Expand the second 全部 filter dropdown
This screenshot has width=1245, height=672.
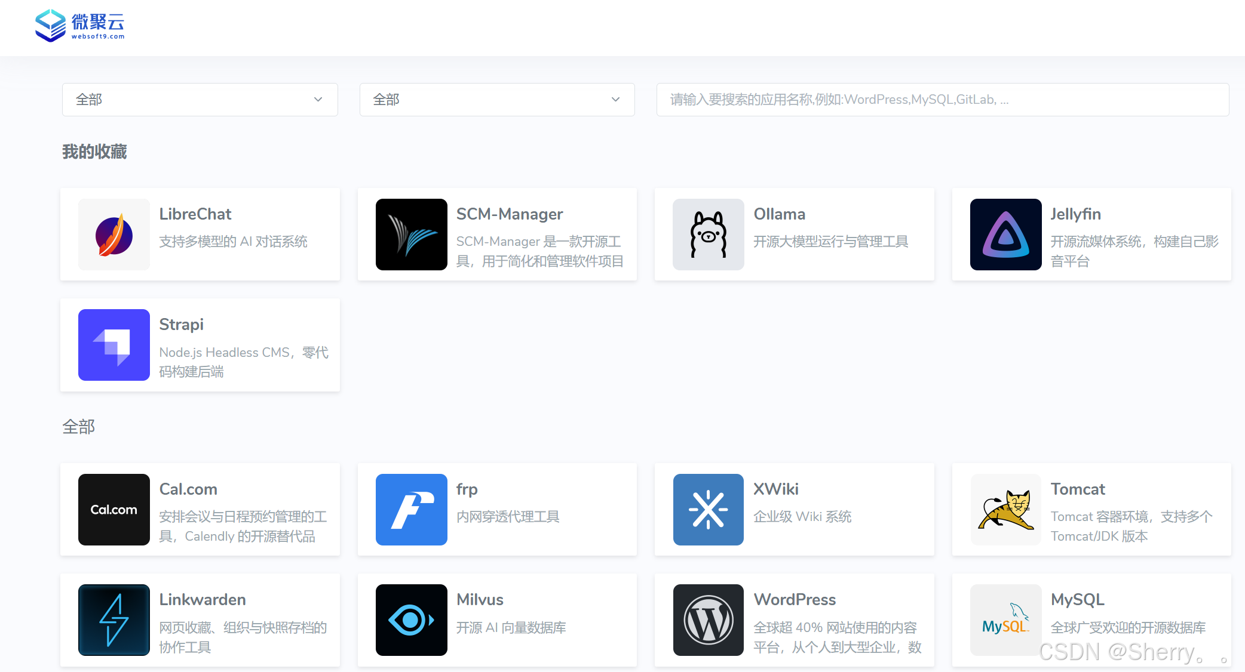click(x=496, y=100)
